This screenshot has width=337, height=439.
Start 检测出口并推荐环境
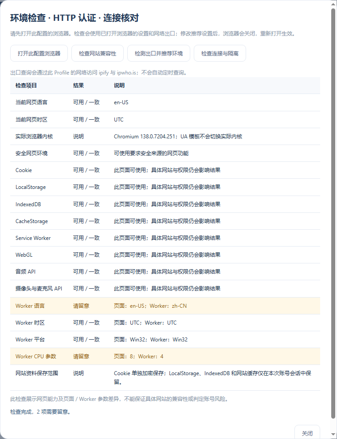click(159, 53)
